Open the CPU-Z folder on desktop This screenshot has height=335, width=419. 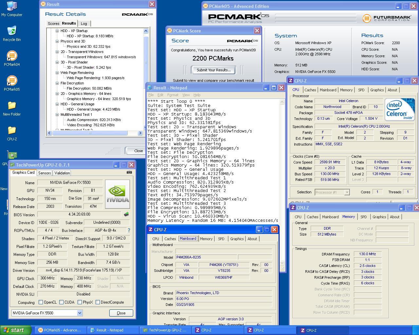[x=12, y=133]
